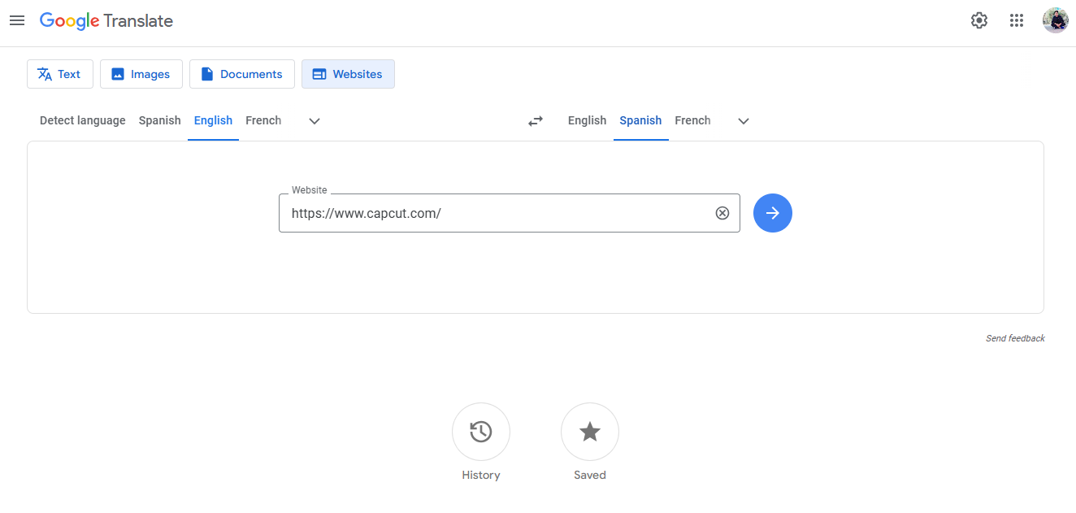The height and width of the screenshot is (513, 1076).
Task: Switch source language to French
Action: pos(263,120)
